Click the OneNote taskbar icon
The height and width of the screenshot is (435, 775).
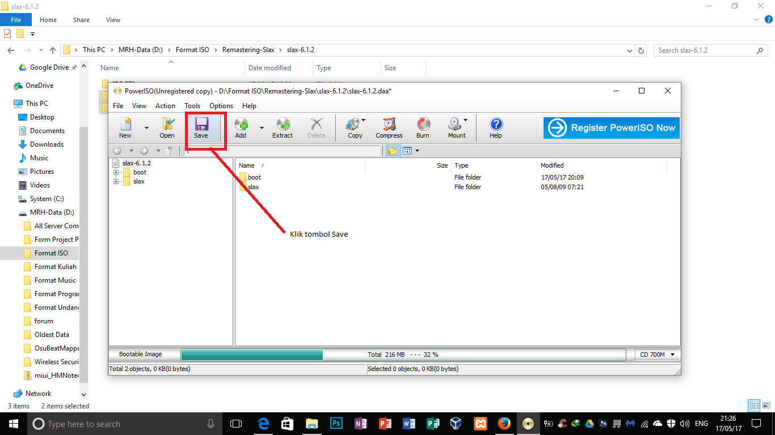click(x=360, y=424)
